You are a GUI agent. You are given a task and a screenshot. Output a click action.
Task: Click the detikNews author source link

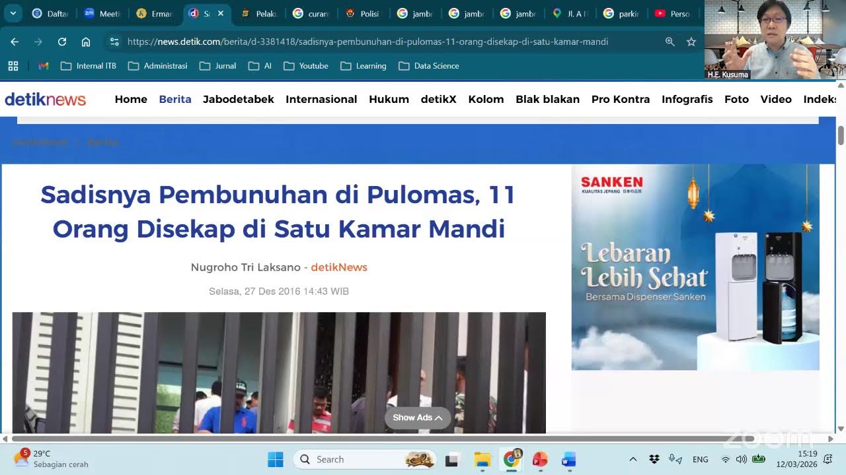coord(339,267)
